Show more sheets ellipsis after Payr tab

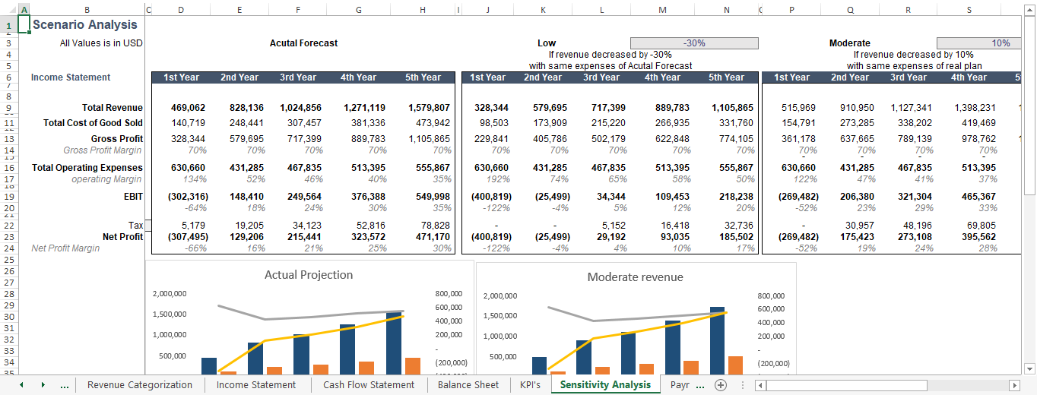point(700,386)
